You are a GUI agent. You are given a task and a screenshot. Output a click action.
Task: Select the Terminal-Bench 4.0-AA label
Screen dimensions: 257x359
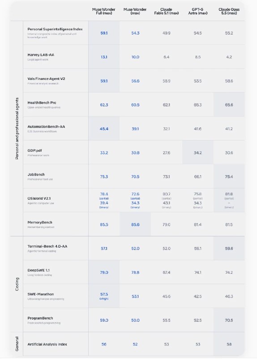[x=47, y=246]
